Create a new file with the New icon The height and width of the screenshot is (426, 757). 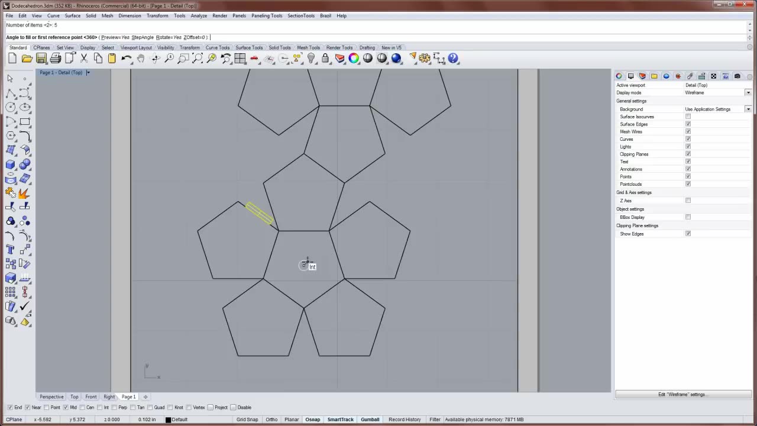click(x=12, y=58)
